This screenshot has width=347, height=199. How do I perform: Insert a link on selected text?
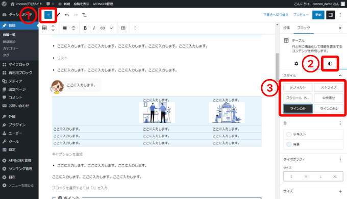103,28
